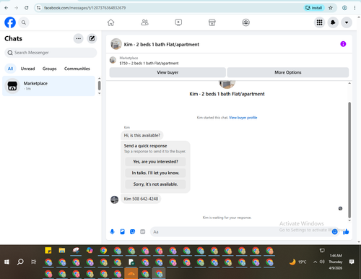Click Kim's avatar beside the phone number message
Image resolution: width=361 pixels, height=279 pixels.
pos(114,199)
